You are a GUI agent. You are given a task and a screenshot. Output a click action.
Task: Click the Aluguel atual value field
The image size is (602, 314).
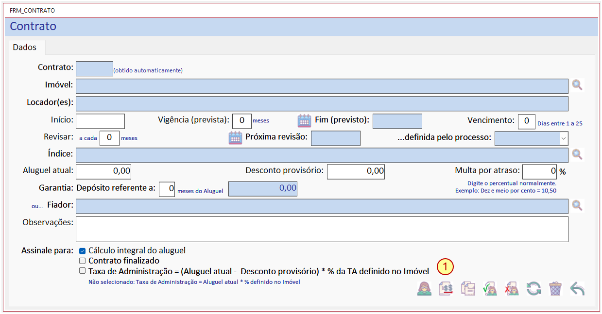click(103, 171)
